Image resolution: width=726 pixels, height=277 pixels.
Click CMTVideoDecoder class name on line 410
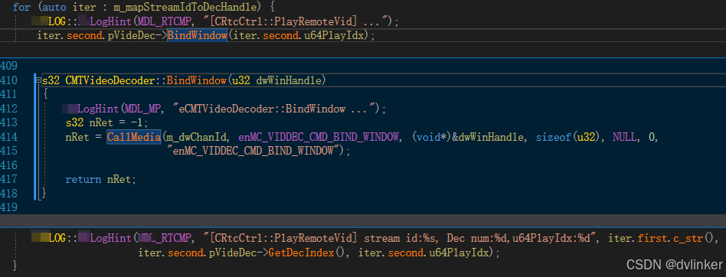point(110,80)
